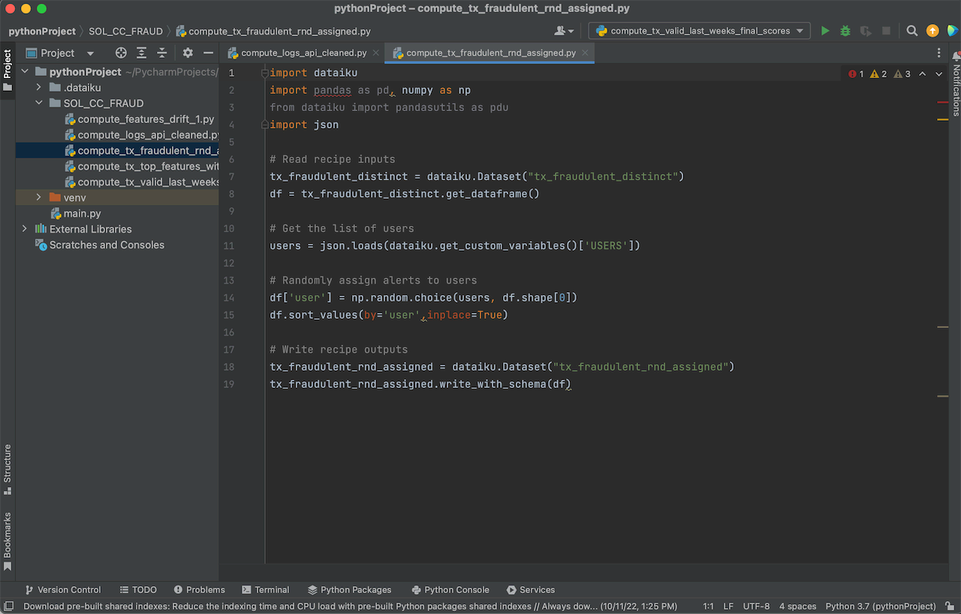Toggle read-only lock icon in status bar
The width and height of the screenshot is (961, 614).
click(949, 606)
